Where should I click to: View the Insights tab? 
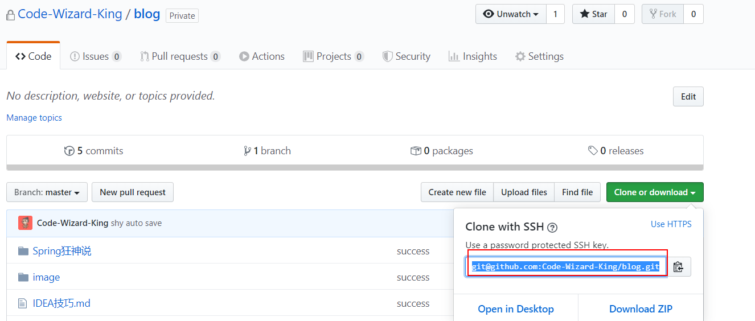tap(473, 56)
